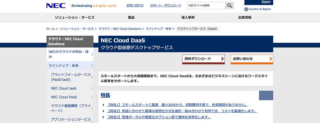
Task: Open 【特長1】スモールスタートに最適 link
Action: pyautogui.click(x=177, y=105)
